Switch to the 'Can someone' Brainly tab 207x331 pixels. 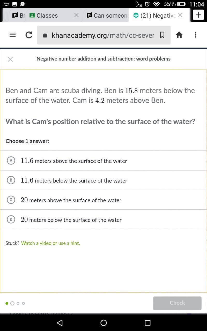coord(107,16)
